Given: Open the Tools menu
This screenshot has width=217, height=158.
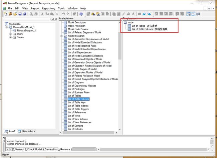Looking at the screenshot, I should 61,8.
